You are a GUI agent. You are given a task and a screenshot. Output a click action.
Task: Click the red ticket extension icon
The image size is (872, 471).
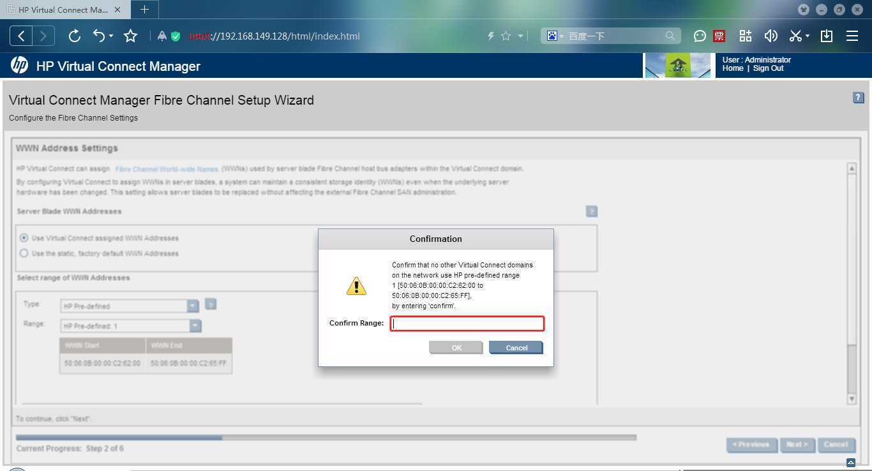click(719, 36)
